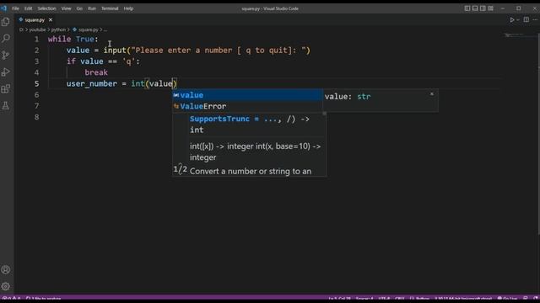Click the 'if value == 'q':' line
Screen dimensions: 540x303
click(x=103, y=61)
